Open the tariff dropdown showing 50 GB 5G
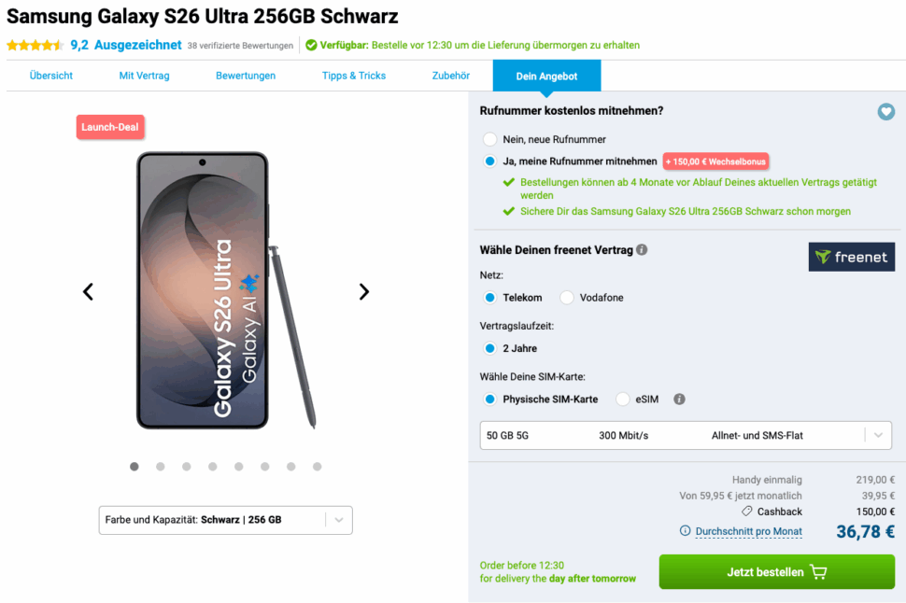This screenshot has width=906, height=603. click(686, 435)
